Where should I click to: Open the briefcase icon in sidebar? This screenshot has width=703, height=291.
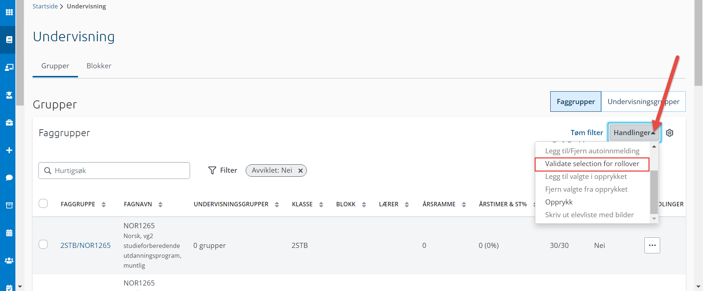[9, 123]
